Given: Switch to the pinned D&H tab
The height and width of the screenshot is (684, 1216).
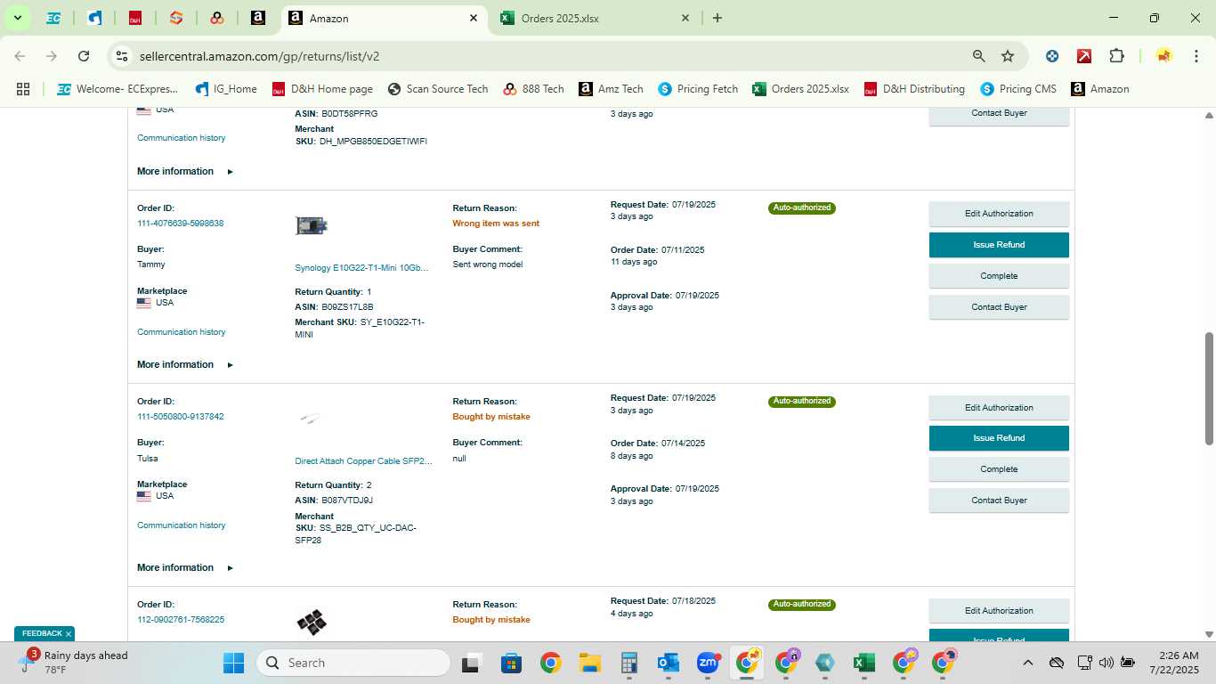Looking at the screenshot, I should (x=135, y=18).
